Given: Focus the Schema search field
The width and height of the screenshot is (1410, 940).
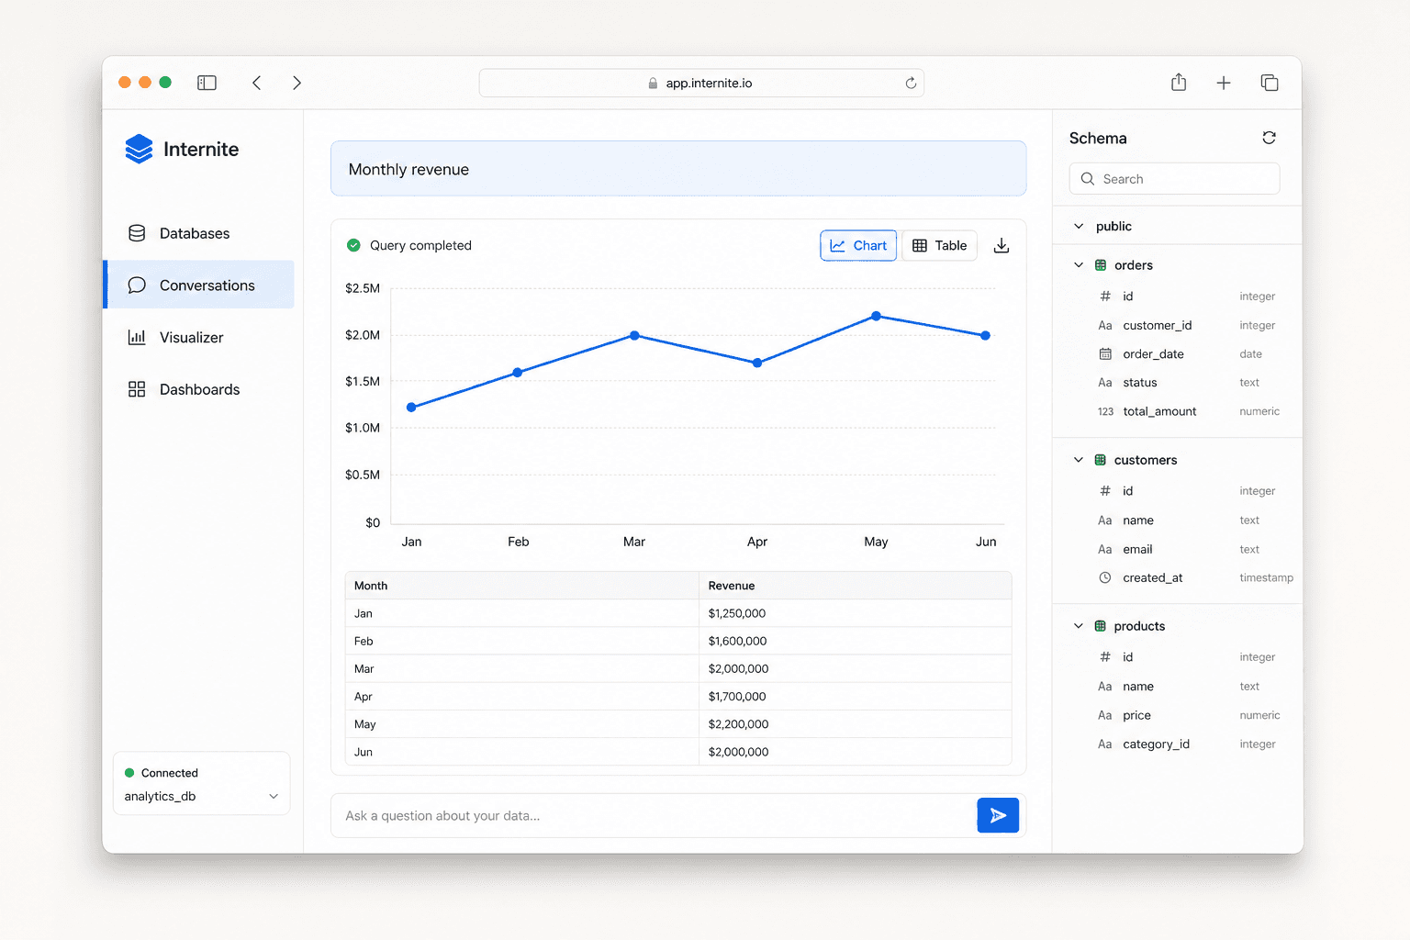Looking at the screenshot, I should 1174,179.
